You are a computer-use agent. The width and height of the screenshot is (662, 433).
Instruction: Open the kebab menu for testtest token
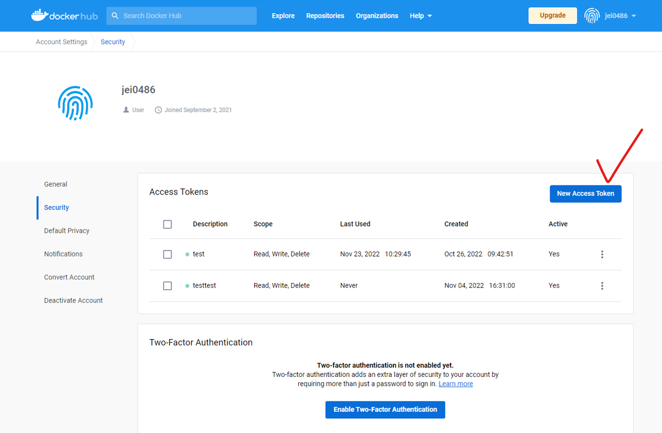[x=602, y=286]
